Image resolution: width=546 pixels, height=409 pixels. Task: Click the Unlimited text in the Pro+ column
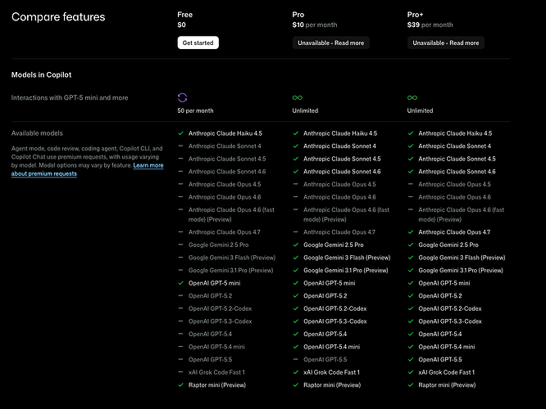(x=420, y=110)
